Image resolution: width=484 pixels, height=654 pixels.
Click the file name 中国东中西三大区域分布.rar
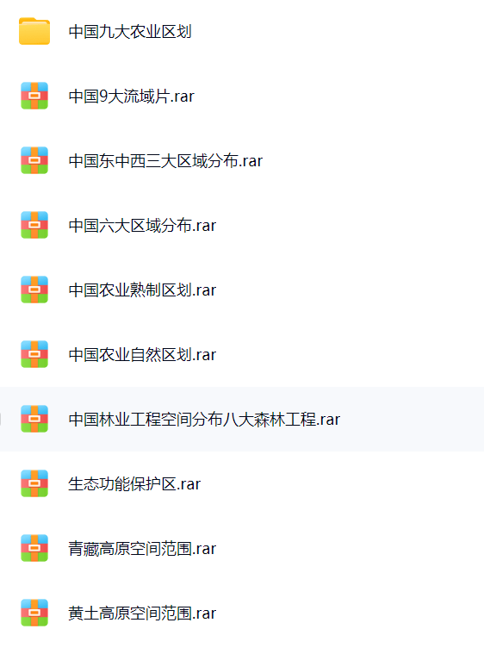pyautogui.click(x=165, y=161)
